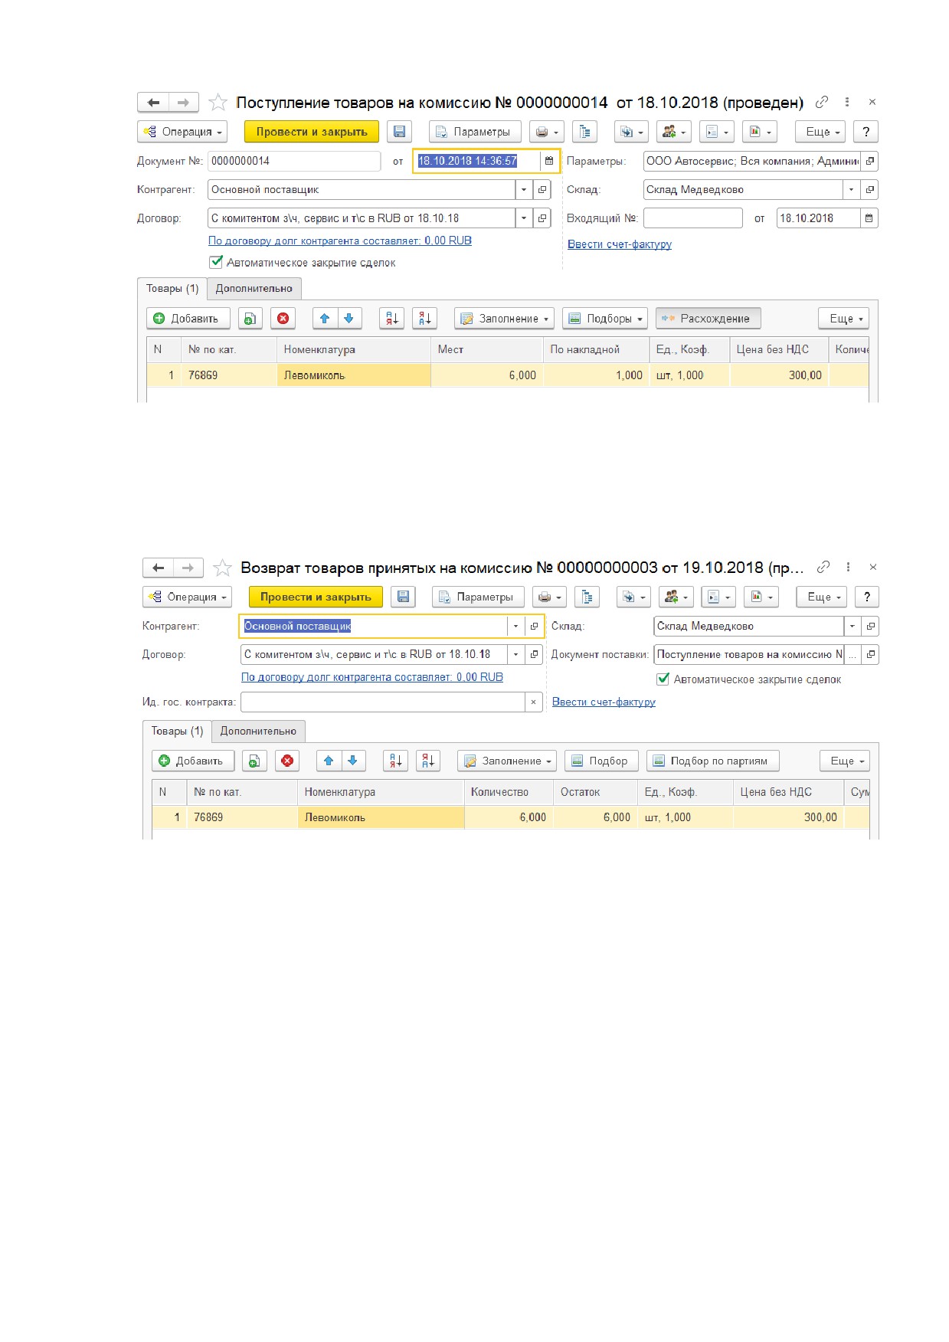Open document structure icon in Возврат товаров toolbar
Image resolution: width=949 pixels, height=1342 pixels.
coord(586,597)
